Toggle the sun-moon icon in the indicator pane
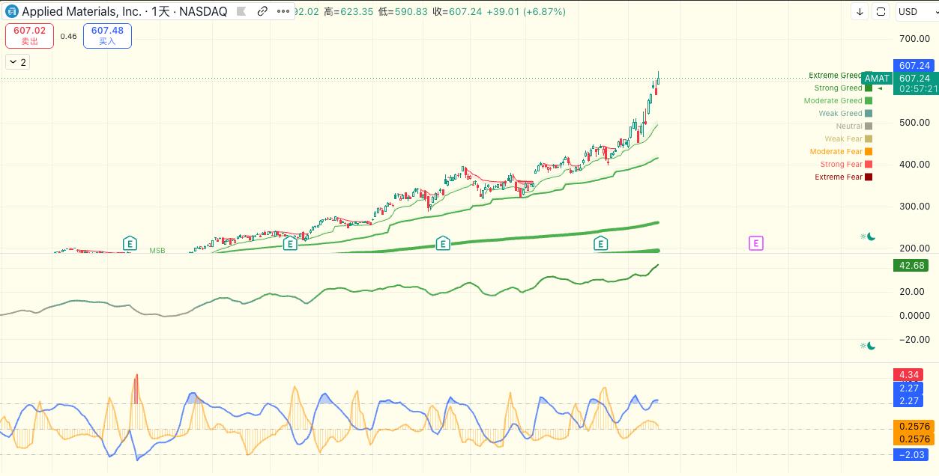Viewport: 939px width, 476px height. pyautogui.click(x=868, y=346)
